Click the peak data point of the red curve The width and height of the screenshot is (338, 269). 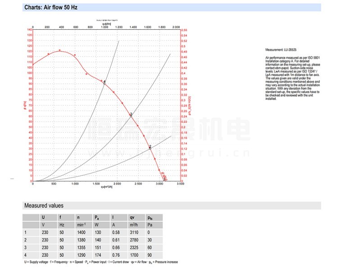pyautogui.click(x=59, y=51)
